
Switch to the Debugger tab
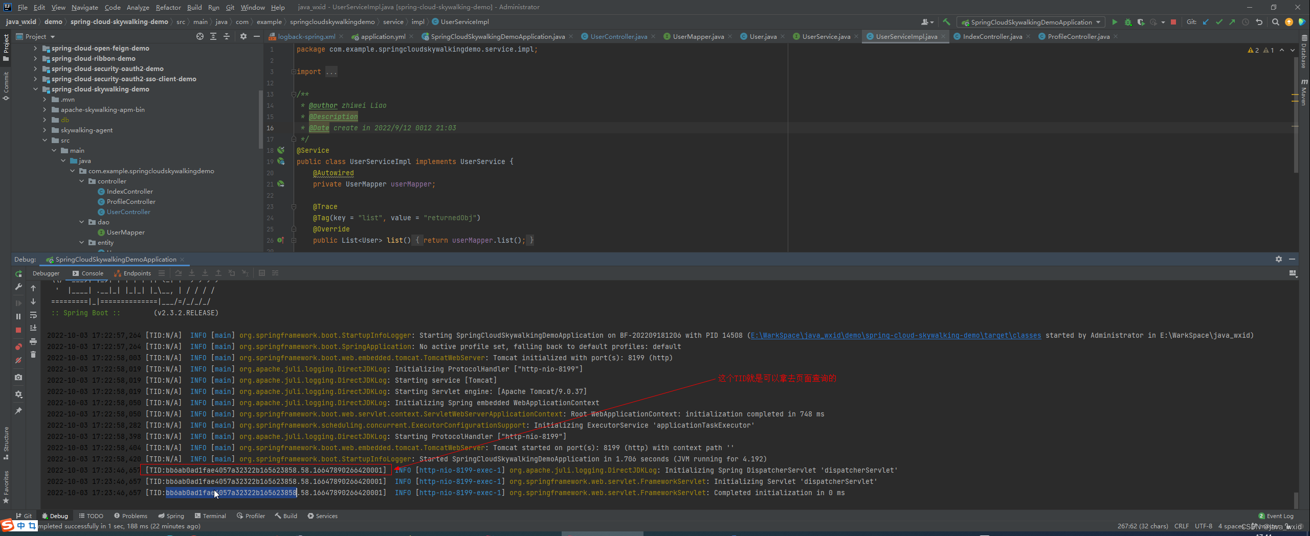(46, 273)
